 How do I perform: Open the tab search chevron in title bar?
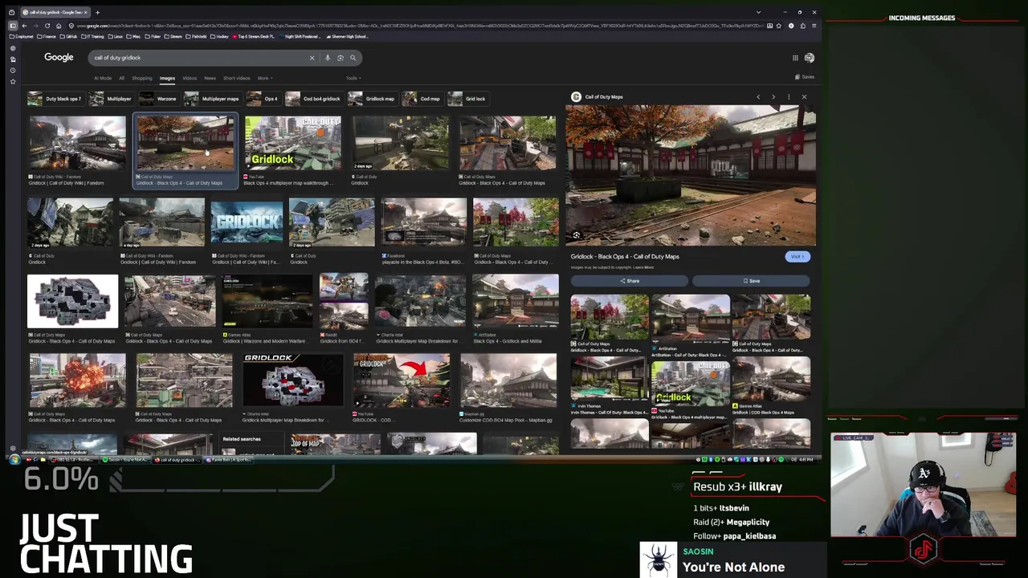(758, 12)
